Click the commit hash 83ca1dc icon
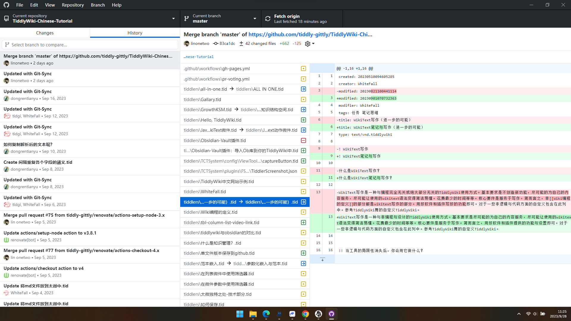This screenshot has height=321, width=571. tap(216, 44)
